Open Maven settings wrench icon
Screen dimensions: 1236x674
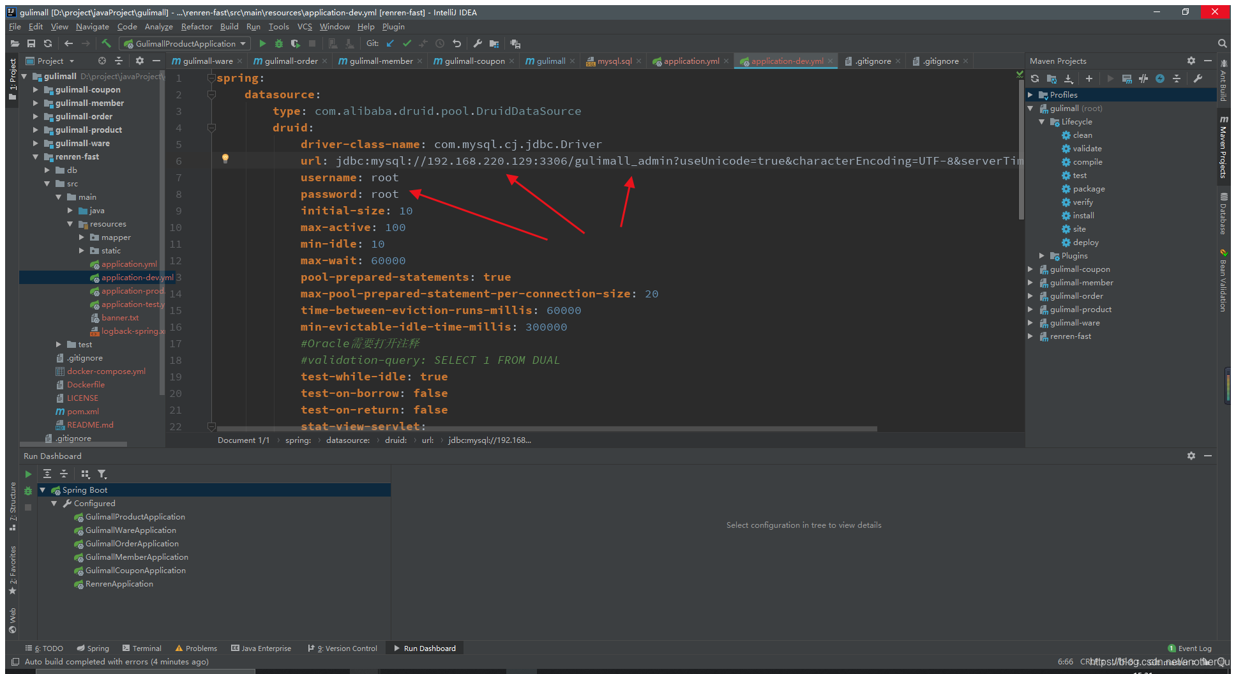point(1198,79)
